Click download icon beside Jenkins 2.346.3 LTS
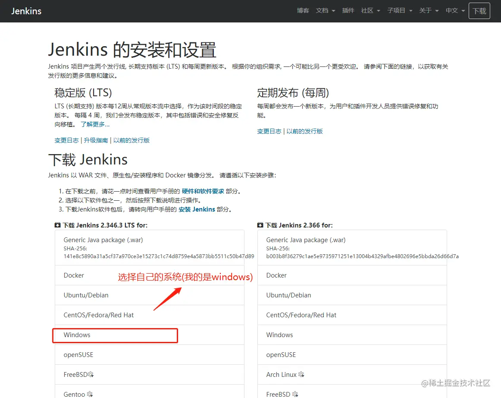501x398 pixels. (57, 225)
